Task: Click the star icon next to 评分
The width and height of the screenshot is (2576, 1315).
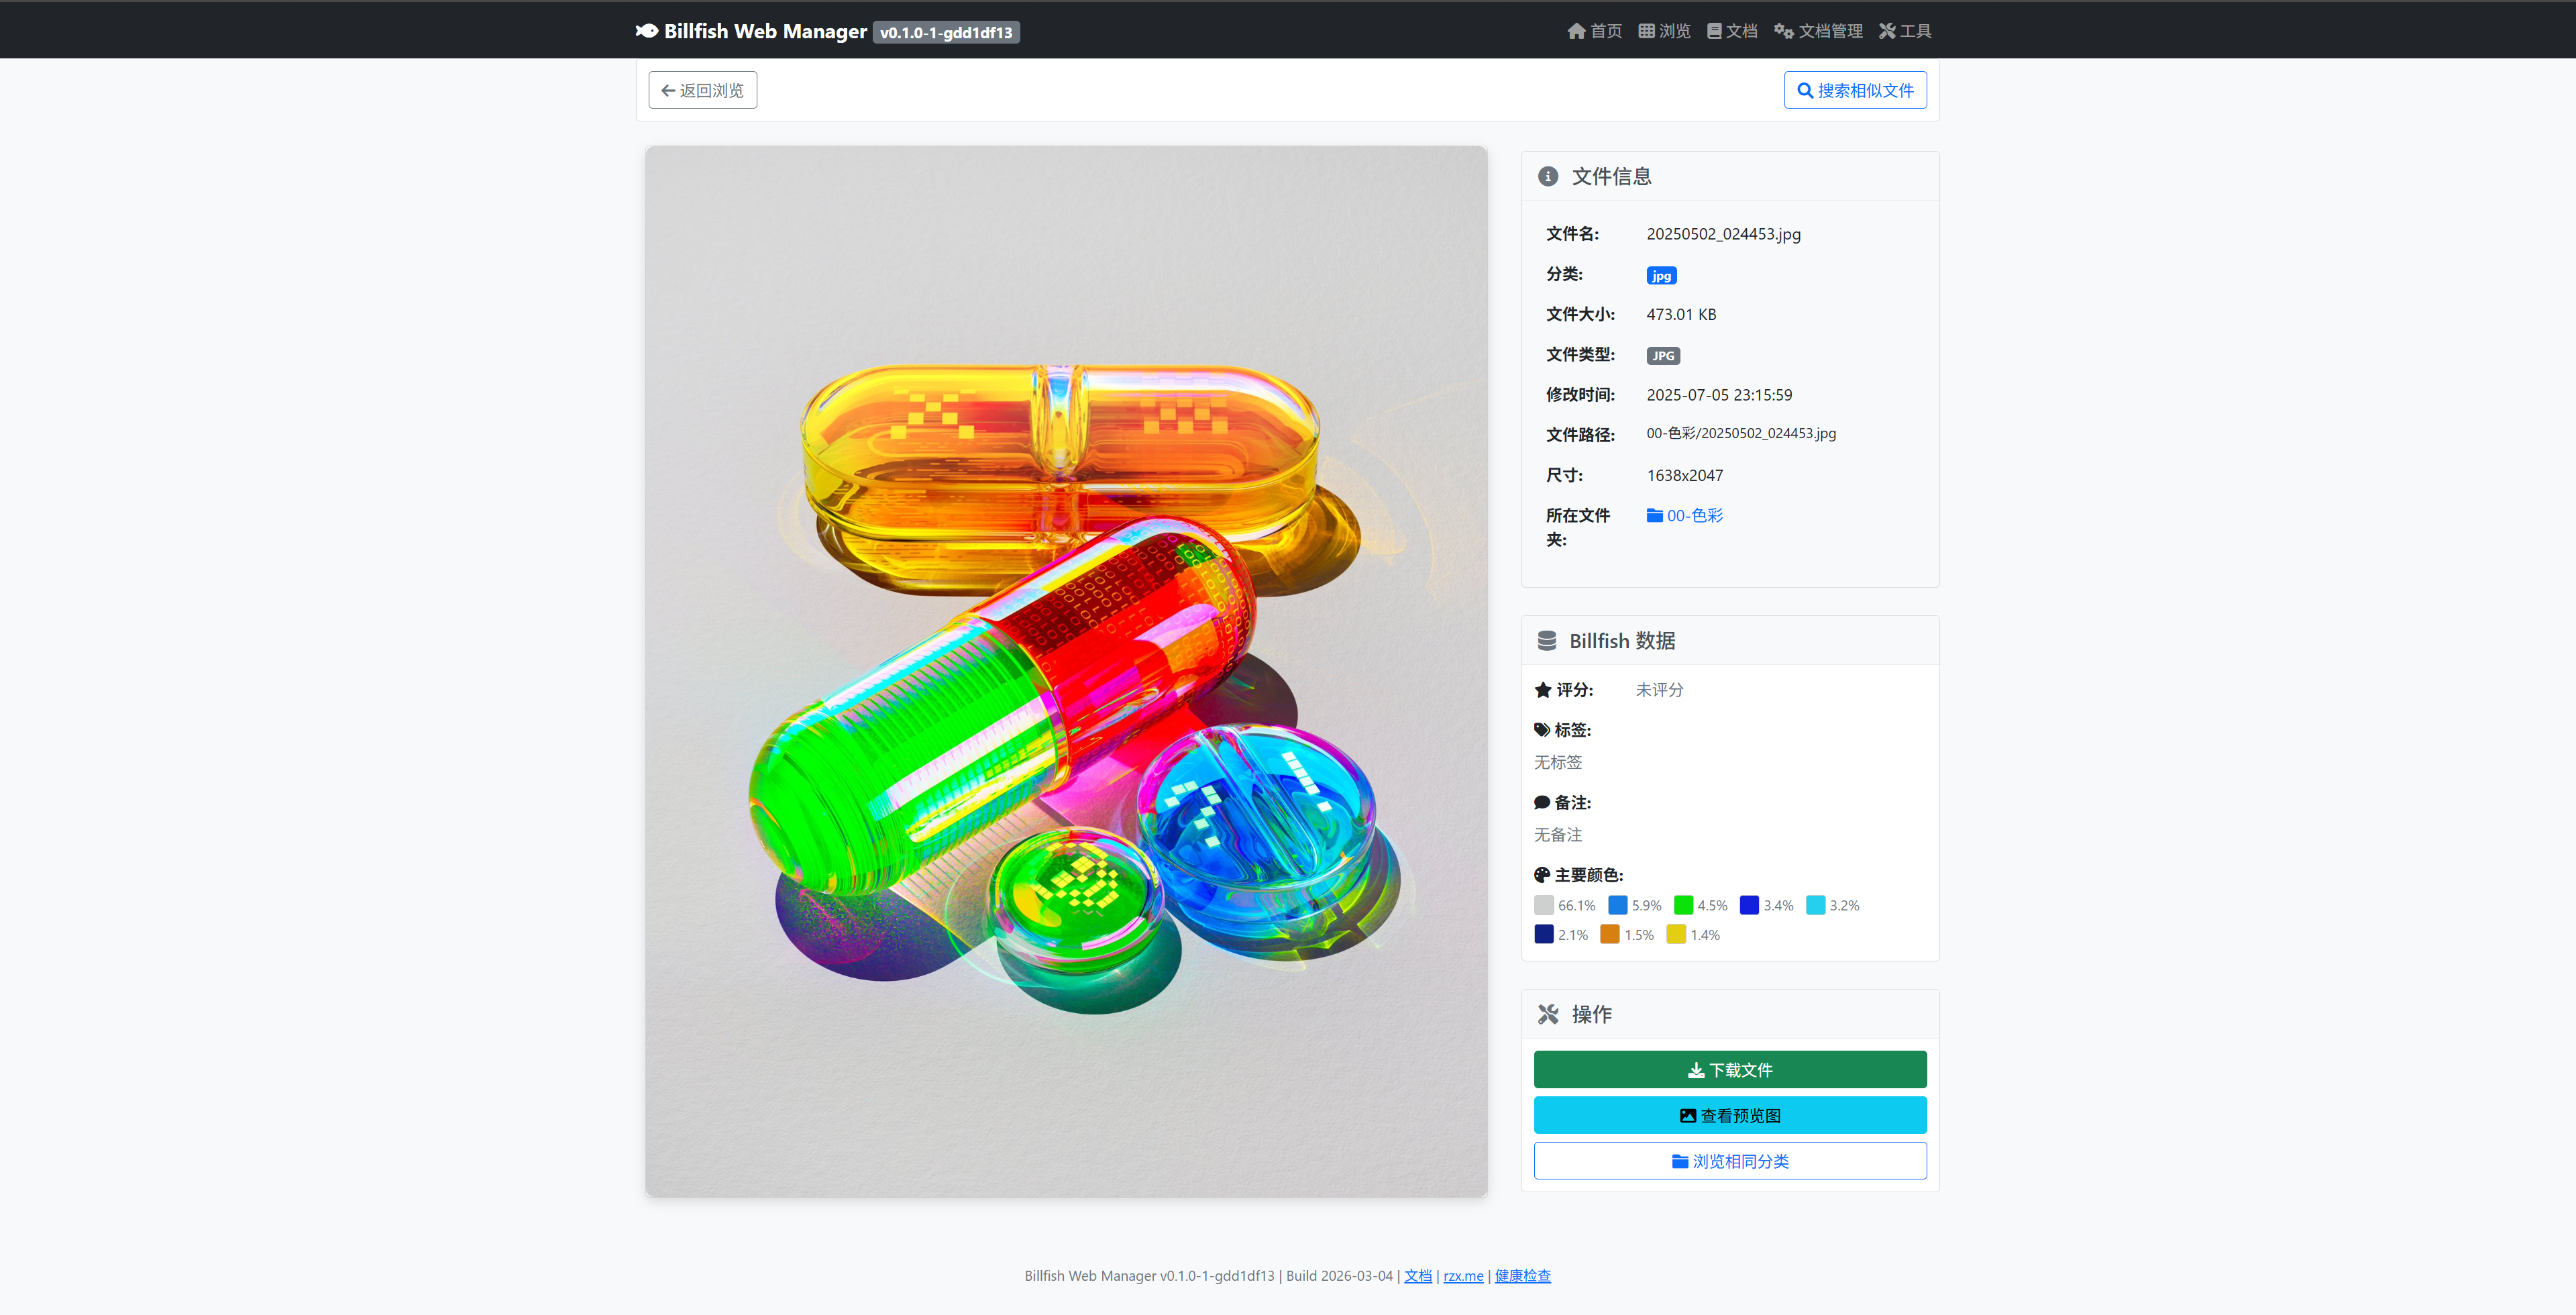Action: click(1543, 690)
